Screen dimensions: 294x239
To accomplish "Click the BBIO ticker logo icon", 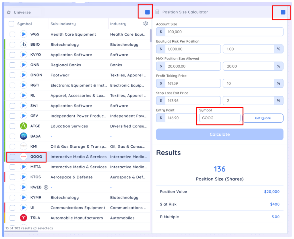I will pyautogui.click(x=24, y=45).
